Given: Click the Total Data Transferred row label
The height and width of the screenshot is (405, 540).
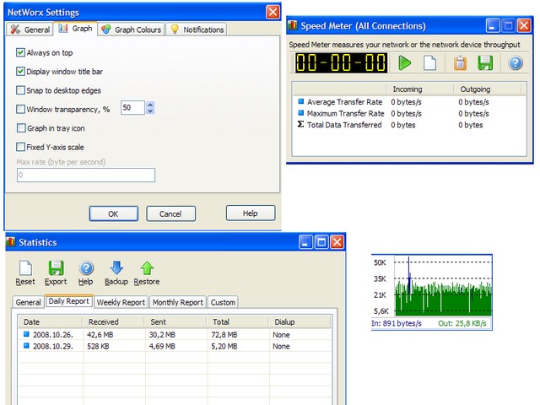Looking at the screenshot, I should (344, 125).
